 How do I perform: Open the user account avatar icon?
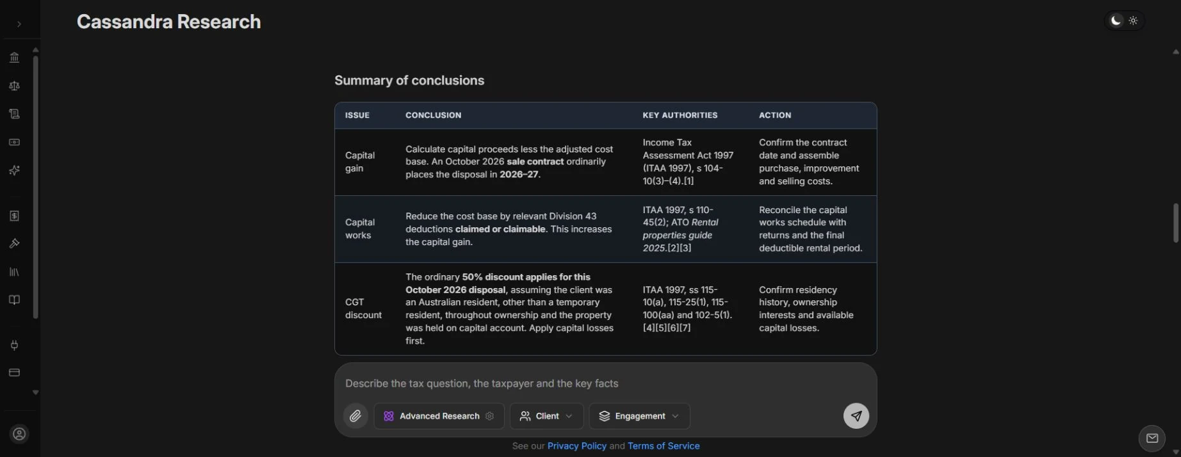pos(19,434)
